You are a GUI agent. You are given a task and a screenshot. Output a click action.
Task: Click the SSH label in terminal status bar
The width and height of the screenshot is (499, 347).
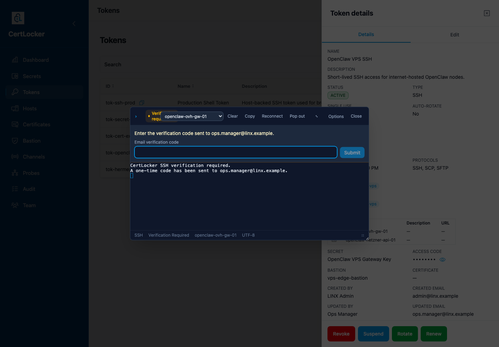(x=139, y=235)
